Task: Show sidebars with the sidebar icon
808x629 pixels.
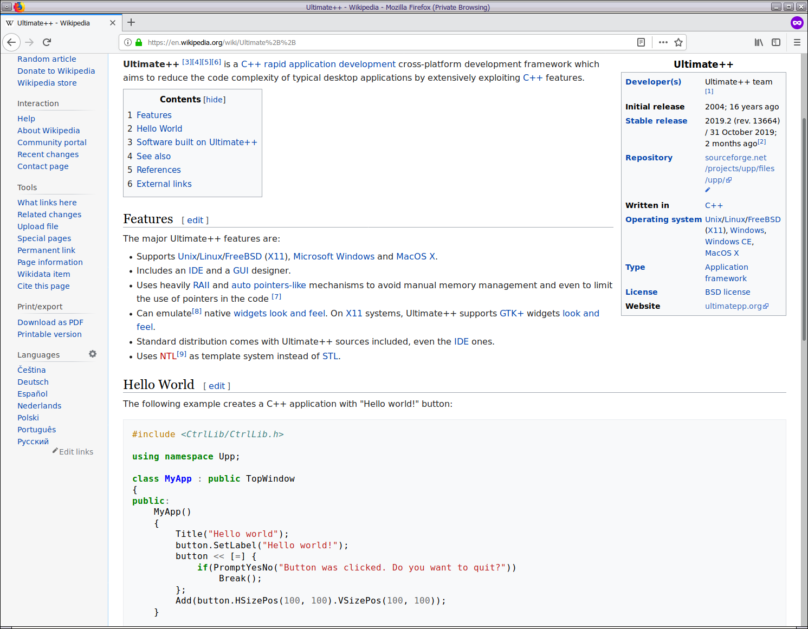Action: [776, 42]
